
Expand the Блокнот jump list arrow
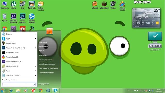pyautogui.click(x=36, y=34)
